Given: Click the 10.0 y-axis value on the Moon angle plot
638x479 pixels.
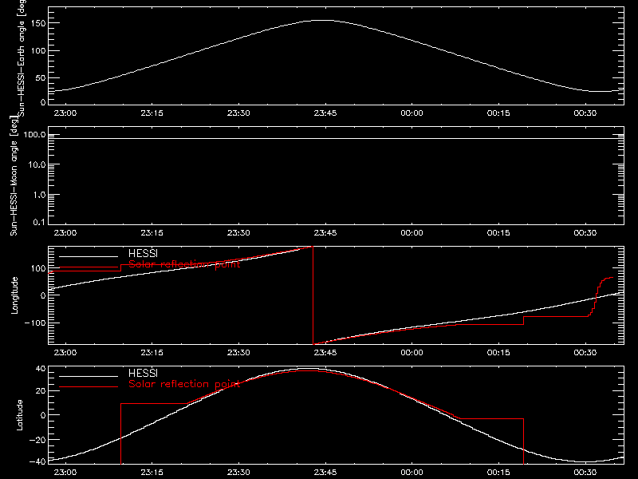Looking at the screenshot, I should (x=37, y=164).
